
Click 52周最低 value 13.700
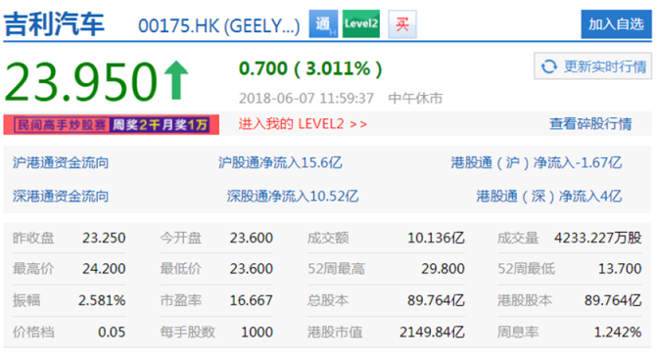pyautogui.click(x=620, y=269)
